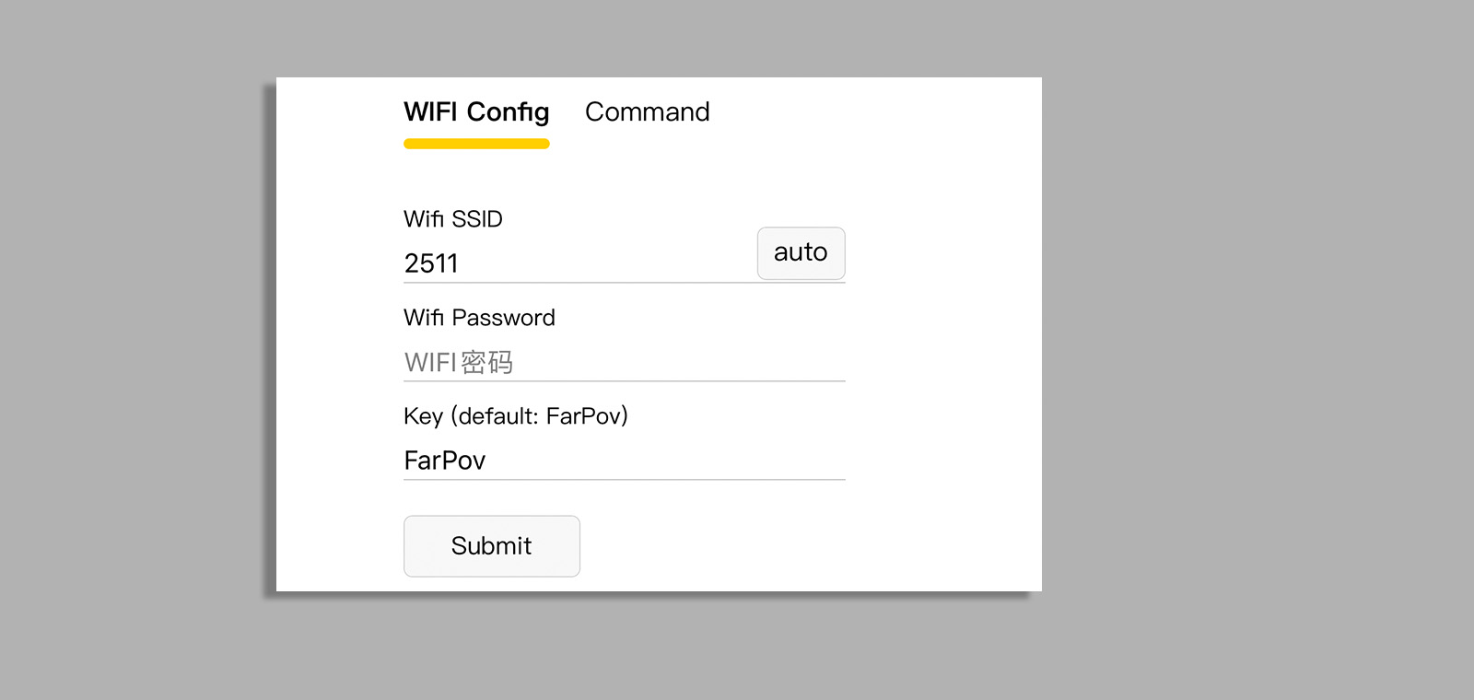This screenshot has height=700, width=1474.
Task: Click the "Wifi SSID" label text
Action: click(x=453, y=219)
